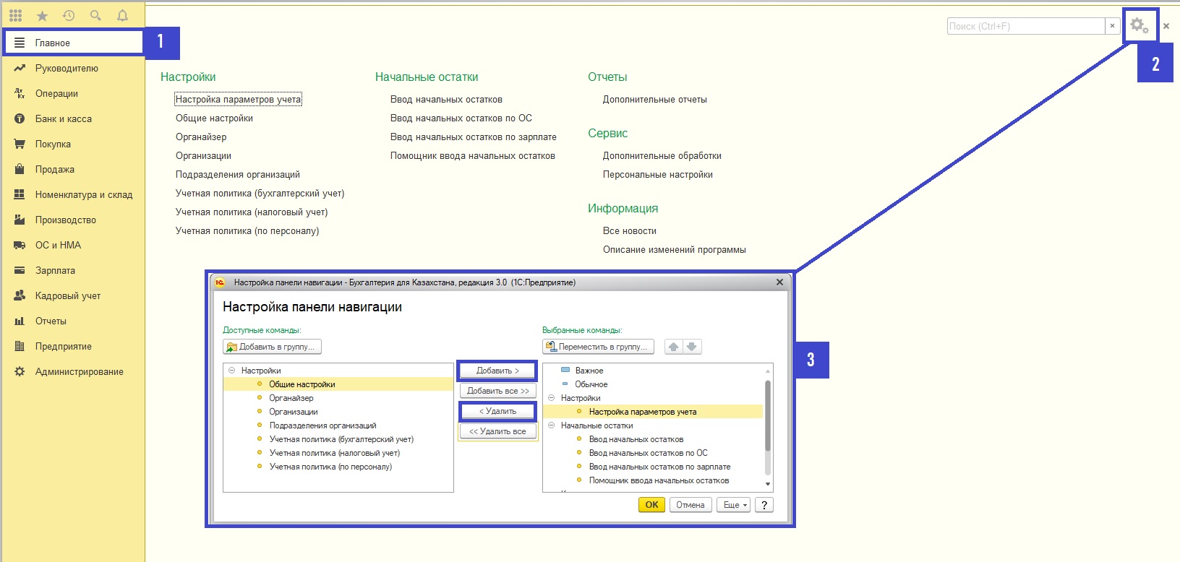
Task: Open the Отчеты sidebar section
Action: tap(73, 321)
